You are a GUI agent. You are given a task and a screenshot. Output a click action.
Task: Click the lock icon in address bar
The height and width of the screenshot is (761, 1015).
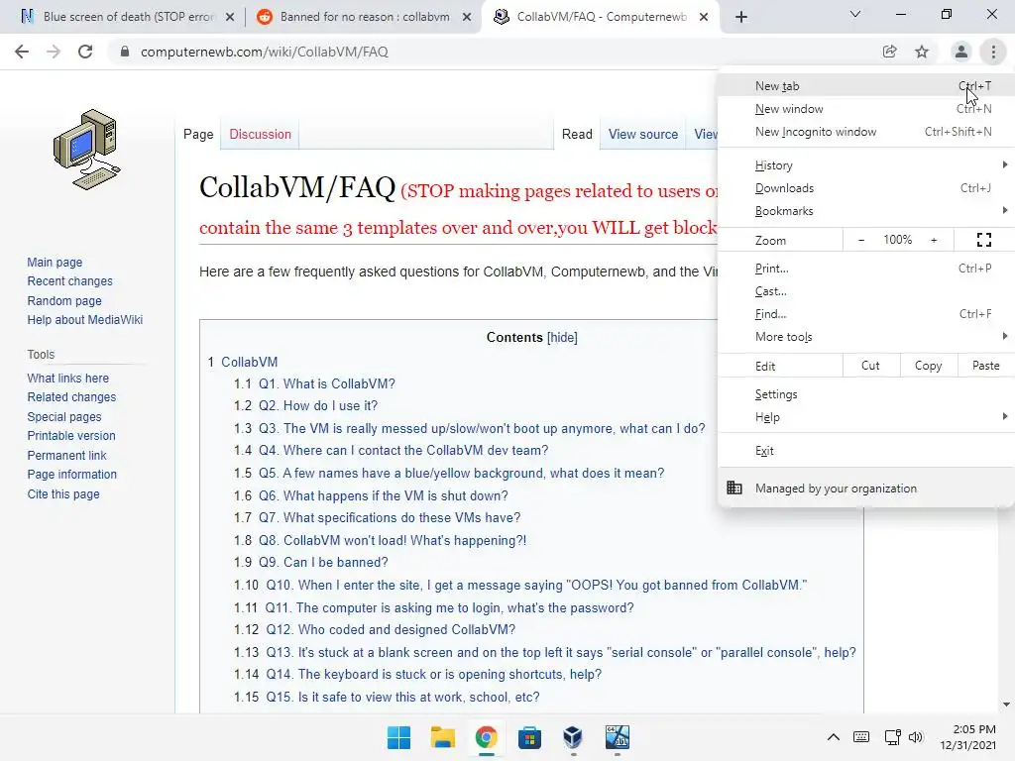[x=124, y=52]
